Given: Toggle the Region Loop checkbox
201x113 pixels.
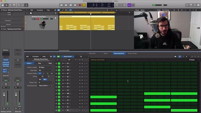Looking at the screenshot, I should coord(12,15).
